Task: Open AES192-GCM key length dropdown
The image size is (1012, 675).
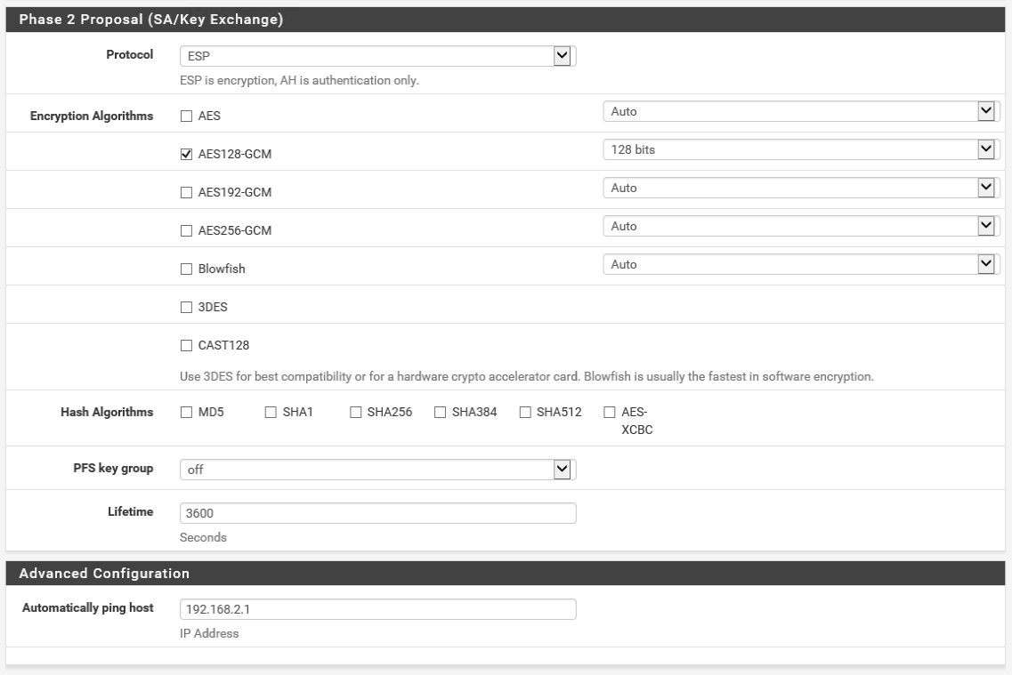Action: tap(800, 189)
